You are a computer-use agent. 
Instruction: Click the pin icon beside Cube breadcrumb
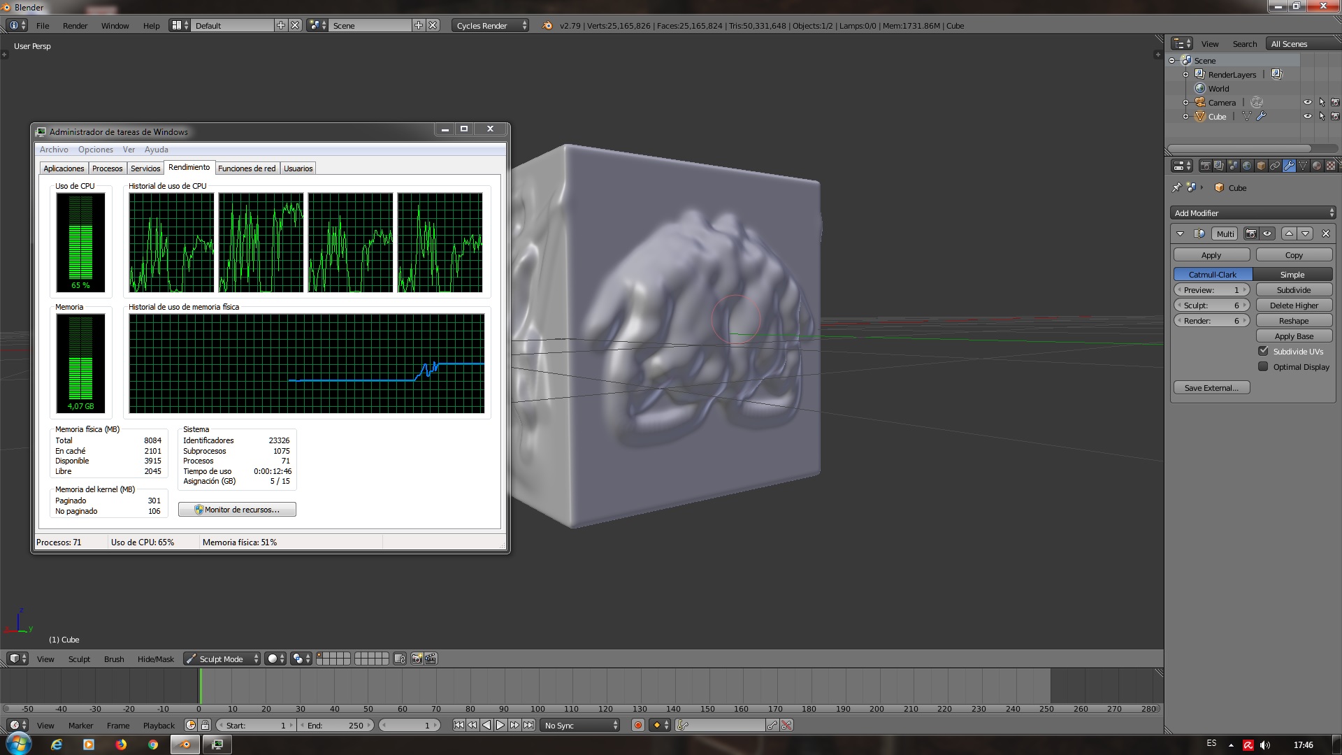point(1177,187)
